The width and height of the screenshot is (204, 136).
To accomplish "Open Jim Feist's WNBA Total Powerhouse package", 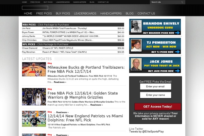I will (x=65, y=28).
